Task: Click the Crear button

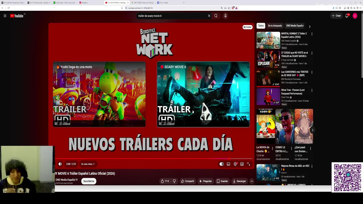Action: 336,16
